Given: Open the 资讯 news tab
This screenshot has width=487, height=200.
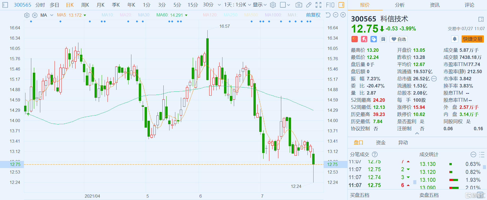Looking at the screenshot, I should [435, 5].
